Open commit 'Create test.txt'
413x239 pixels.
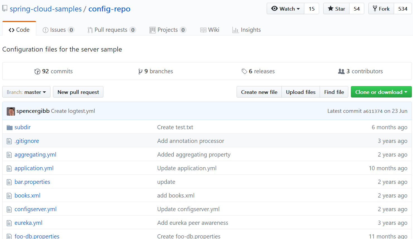point(175,127)
